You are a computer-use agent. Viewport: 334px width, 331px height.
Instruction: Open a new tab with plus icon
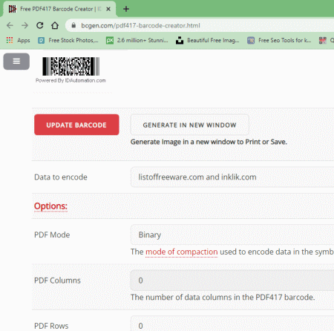(126, 9)
